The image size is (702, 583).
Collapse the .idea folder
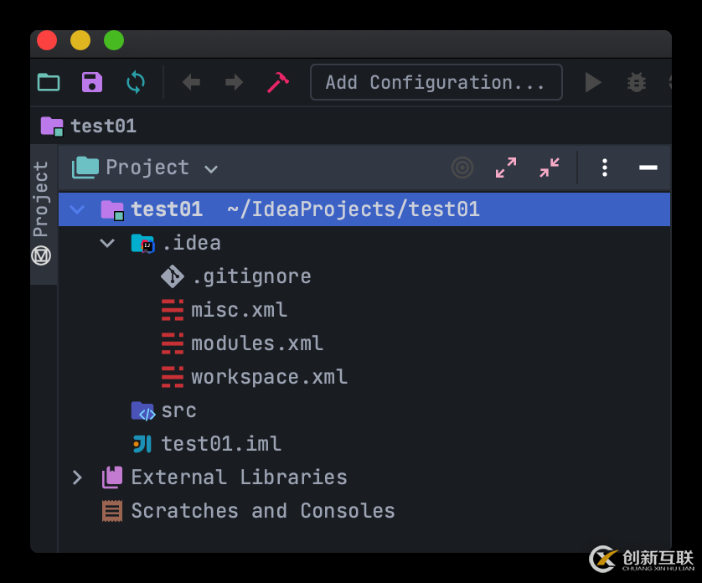point(106,243)
